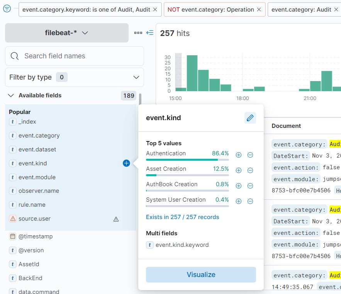Collapse the Available fields section
The width and height of the screenshot is (341, 294).
[x=11, y=95]
